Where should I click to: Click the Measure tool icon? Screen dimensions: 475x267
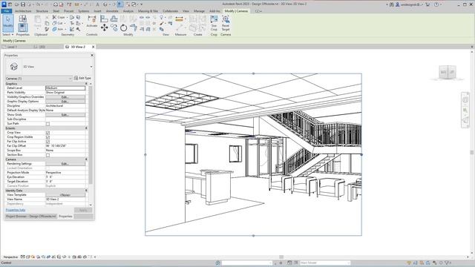click(x=180, y=19)
